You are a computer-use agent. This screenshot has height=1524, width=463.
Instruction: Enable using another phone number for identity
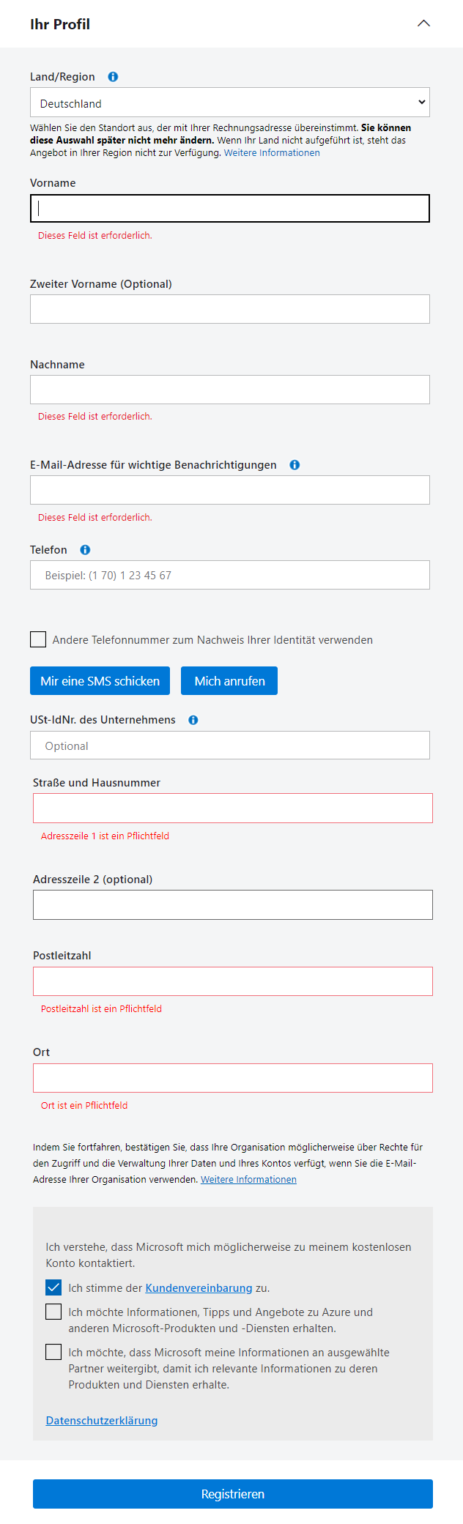[38, 639]
